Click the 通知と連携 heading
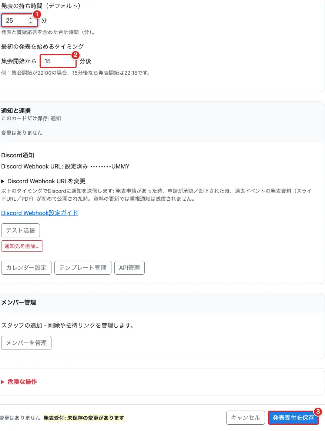Screen dimensions: 325x431 point(16,111)
